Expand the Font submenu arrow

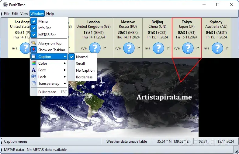[65, 70]
